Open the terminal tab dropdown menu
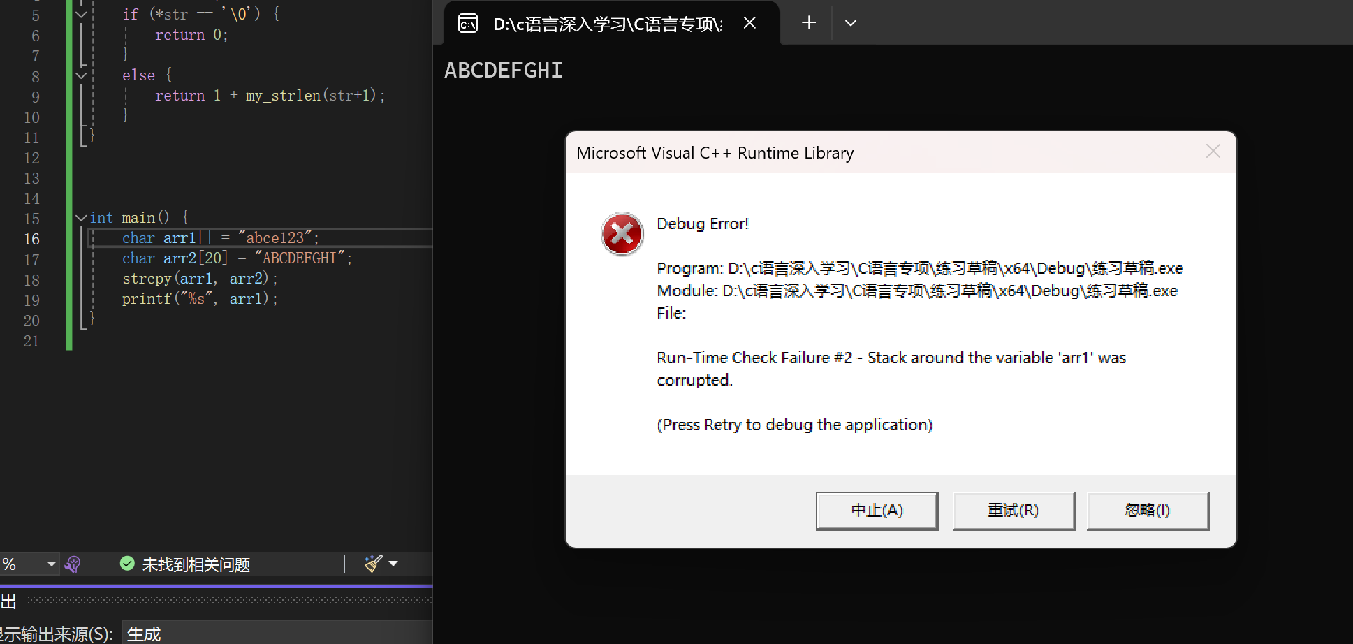1353x644 pixels. tap(850, 23)
